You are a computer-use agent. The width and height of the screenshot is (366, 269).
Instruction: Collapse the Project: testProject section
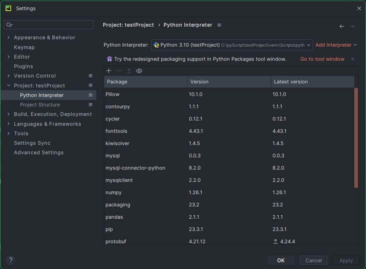[x=9, y=86]
